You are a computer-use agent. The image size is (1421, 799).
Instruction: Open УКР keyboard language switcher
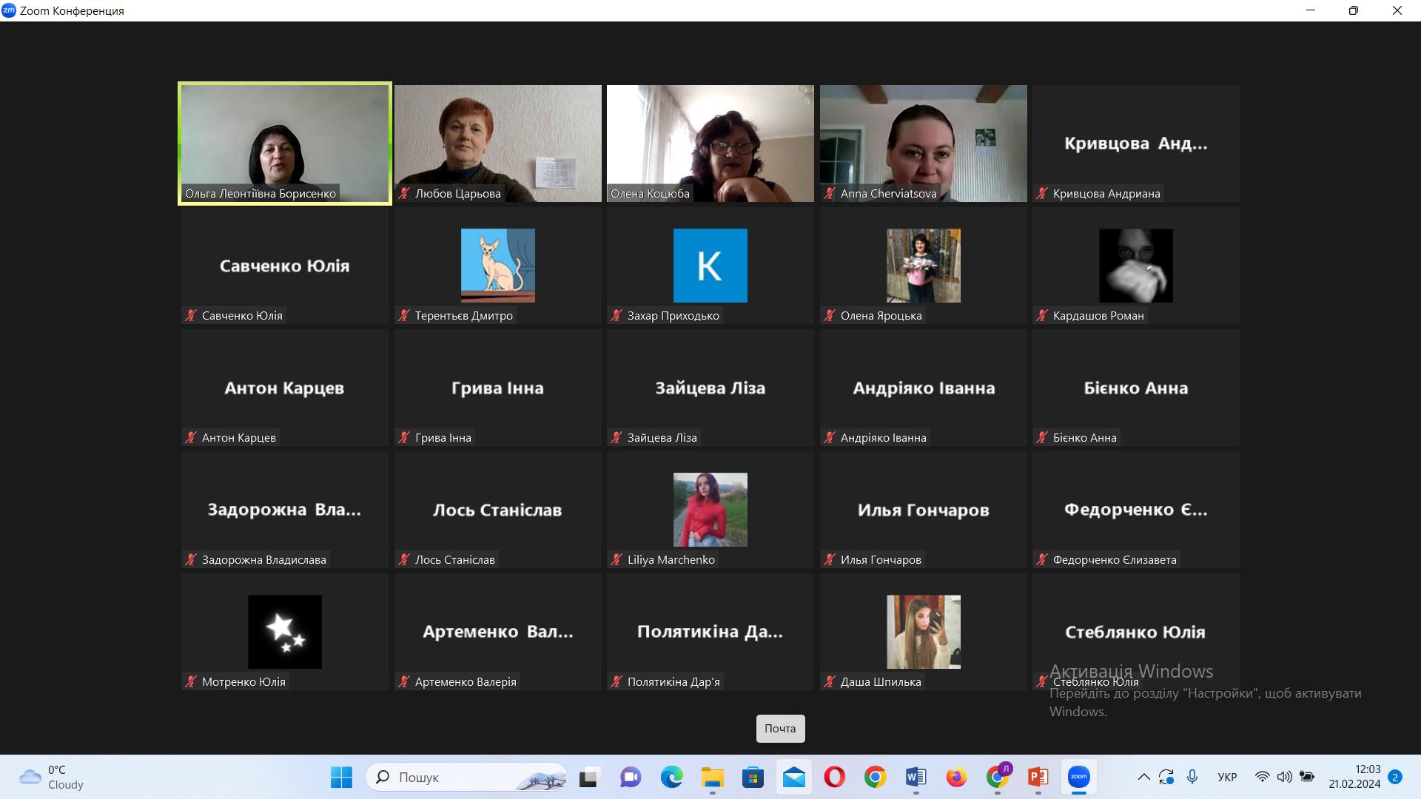(x=1227, y=777)
